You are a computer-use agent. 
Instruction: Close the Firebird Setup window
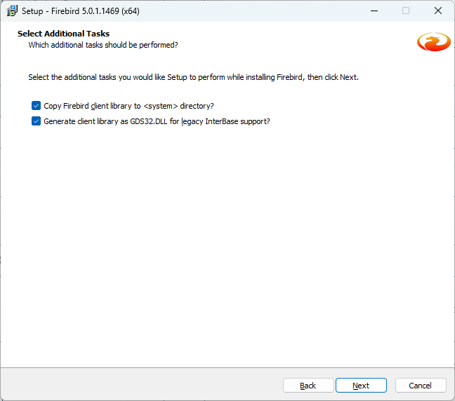point(438,11)
